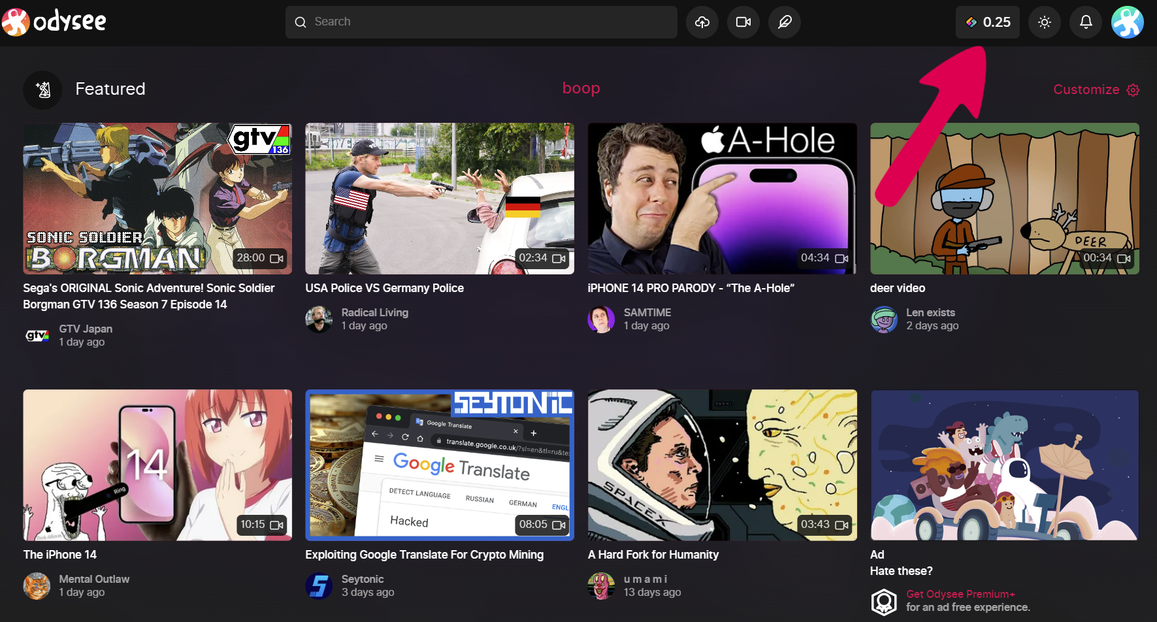The image size is (1157, 622).
Task: Open Google Translate crypto mining thumbnail
Action: pyautogui.click(x=440, y=465)
